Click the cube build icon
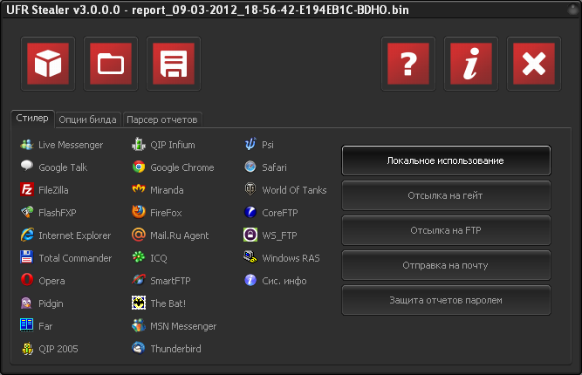 point(48,64)
